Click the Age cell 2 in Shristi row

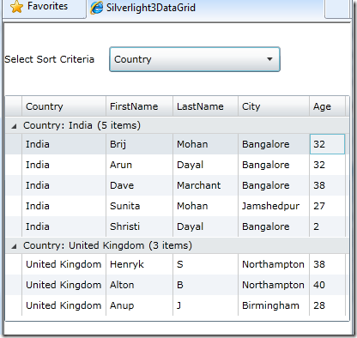click(327, 226)
